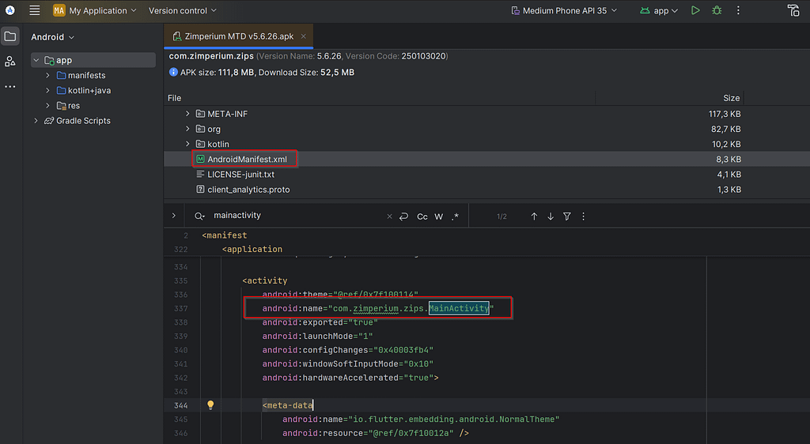Open My Application project dropdown
810x444 pixels.
coord(95,10)
